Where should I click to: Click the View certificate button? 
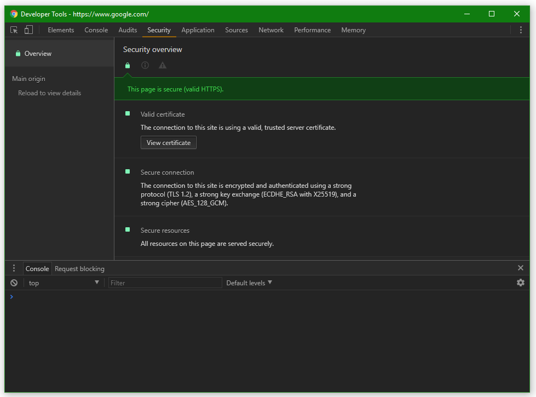(169, 143)
